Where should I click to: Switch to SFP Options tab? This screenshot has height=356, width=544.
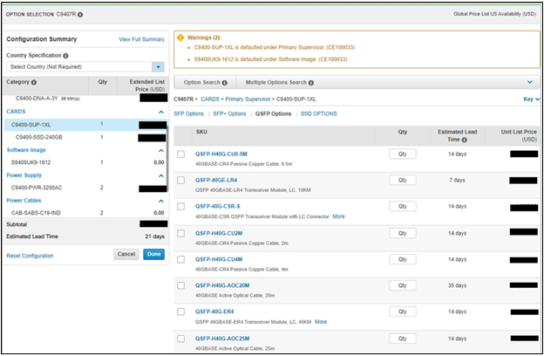click(x=188, y=114)
